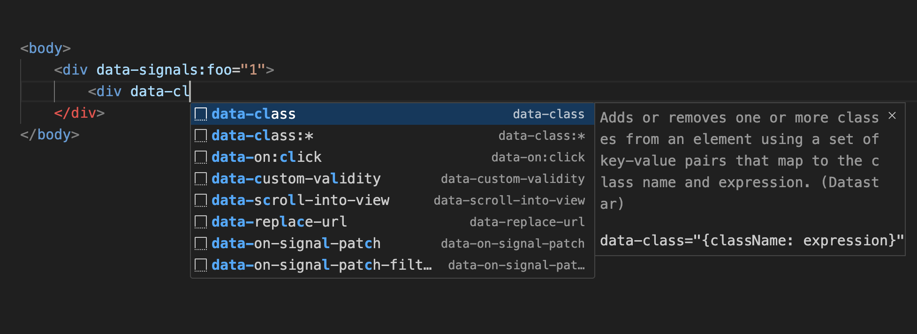This screenshot has height=334, width=917.
Task: Click the icon beside data-on-signal-patch suggestion
Action: (x=201, y=243)
